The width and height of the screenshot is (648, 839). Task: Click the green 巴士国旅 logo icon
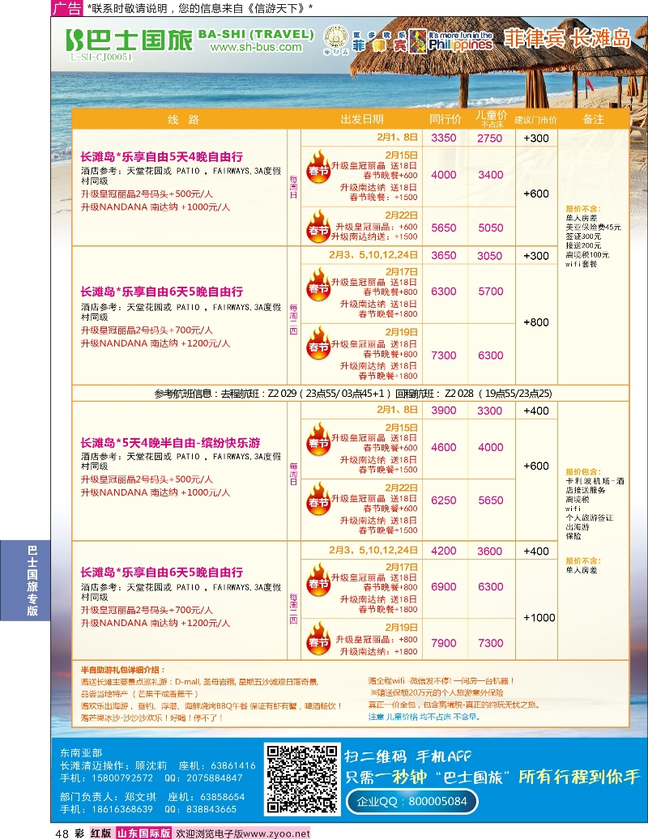tap(74, 40)
